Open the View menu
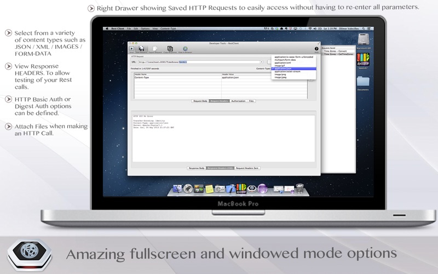 [155, 28]
